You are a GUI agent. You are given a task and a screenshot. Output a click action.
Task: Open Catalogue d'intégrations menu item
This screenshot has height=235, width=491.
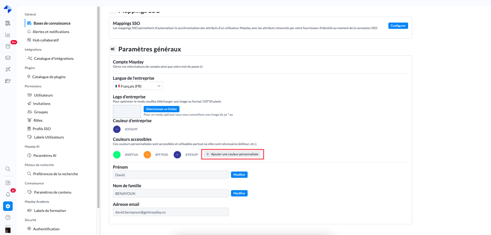54,58
